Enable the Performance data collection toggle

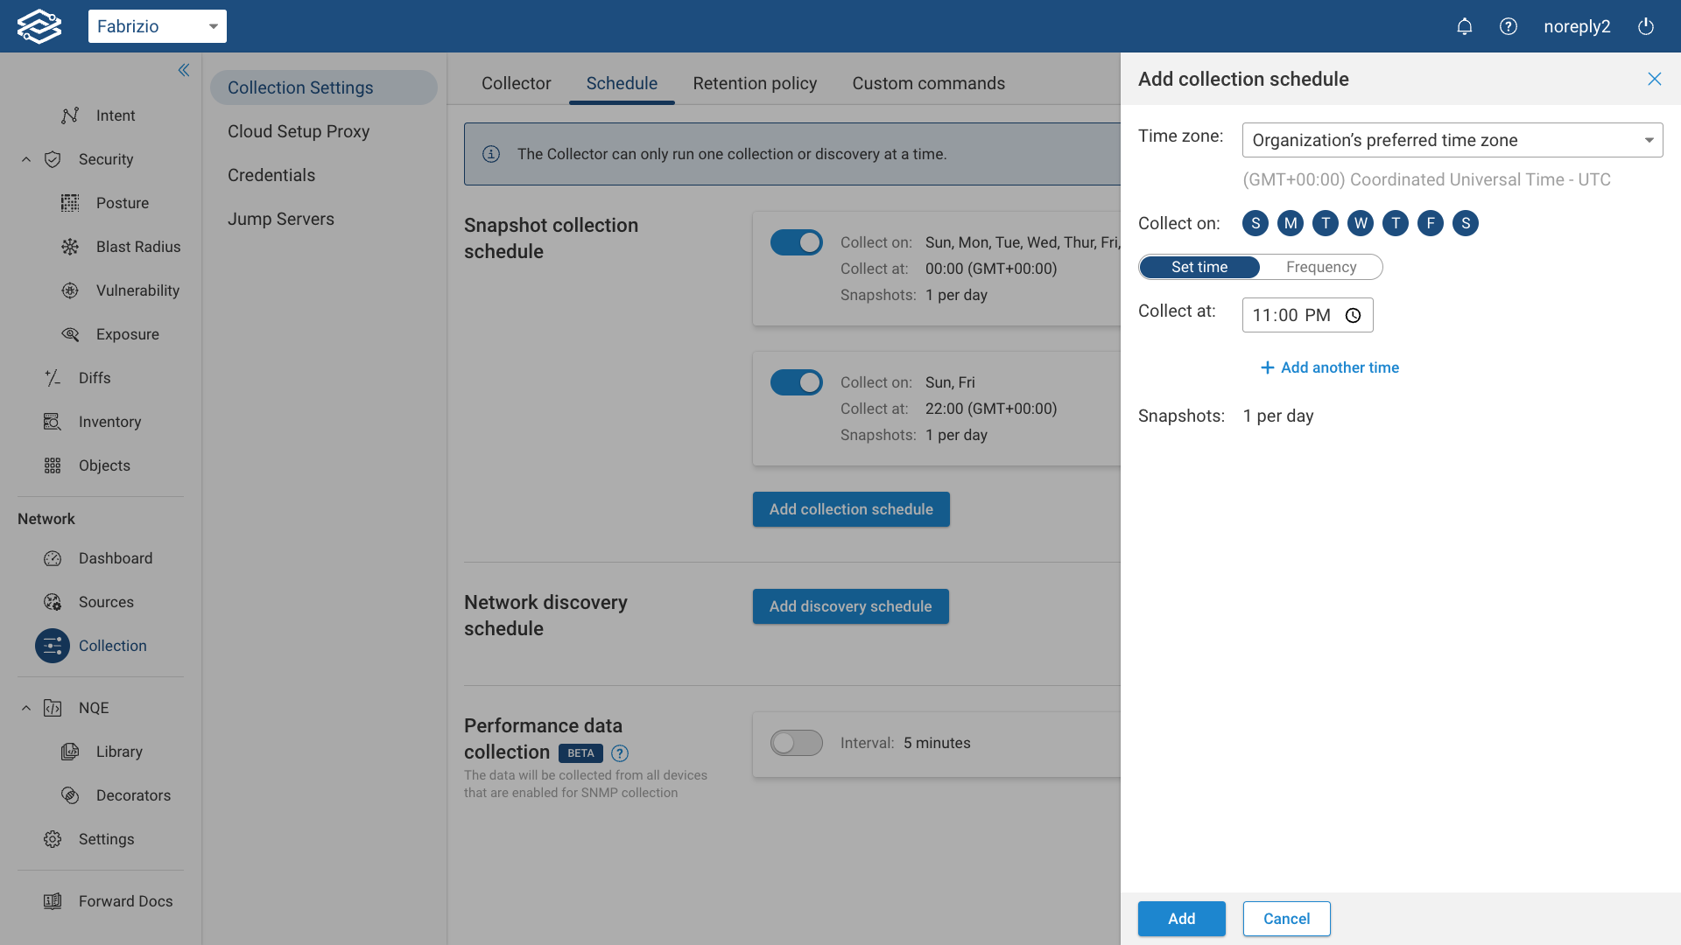pos(796,743)
